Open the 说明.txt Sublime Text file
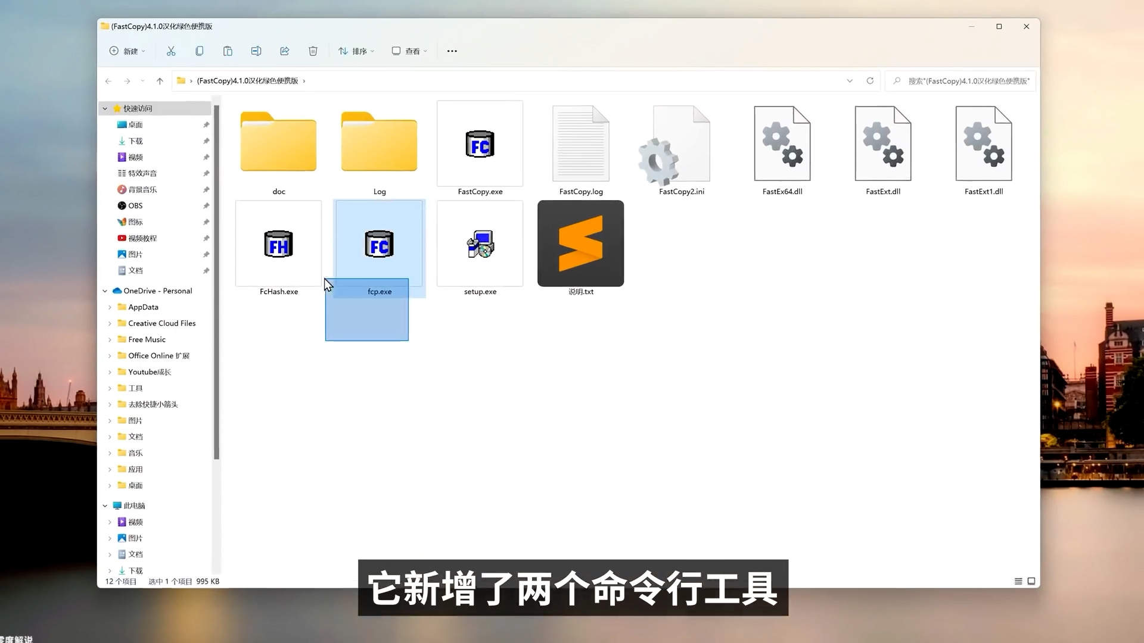 580,244
